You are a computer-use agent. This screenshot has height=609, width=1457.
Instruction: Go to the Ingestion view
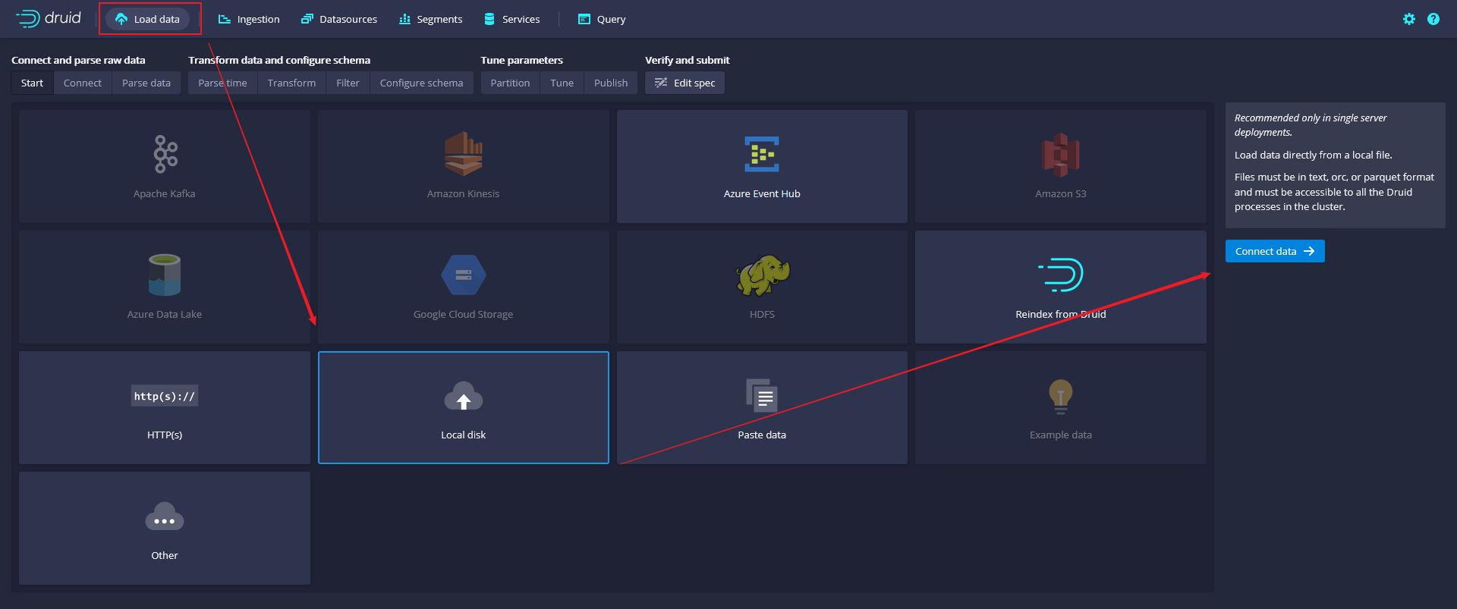[x=249, y=19]
